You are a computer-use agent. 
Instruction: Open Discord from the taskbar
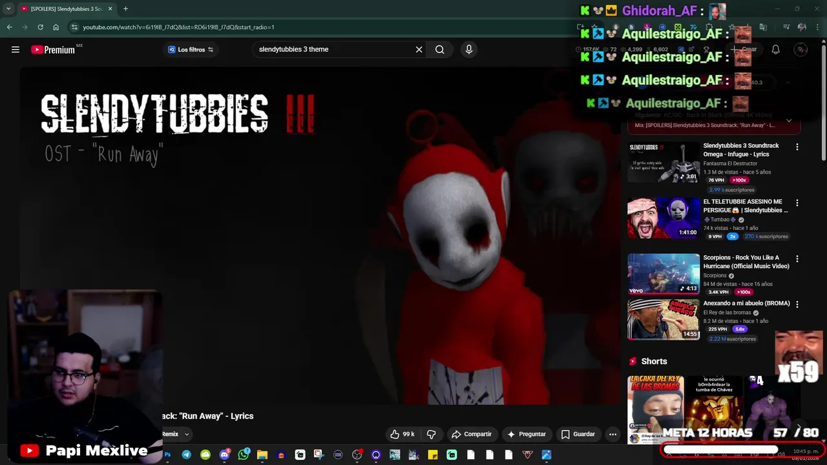pos(224,455)
